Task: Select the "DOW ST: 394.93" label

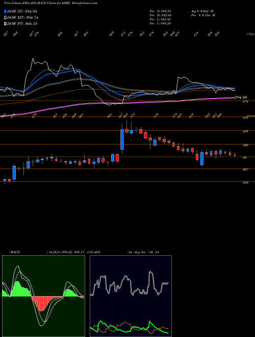Action: (22, 11)
